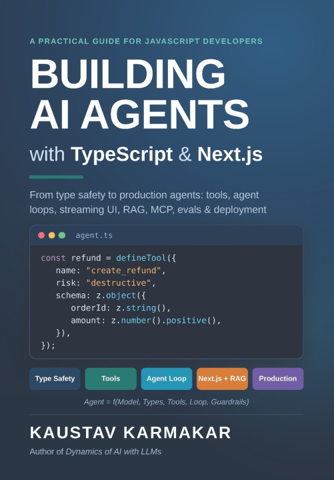The height and width of the screenshot is (480, 334).
Task: Click the yellow dot in code window header
Action: click(52, 235)
